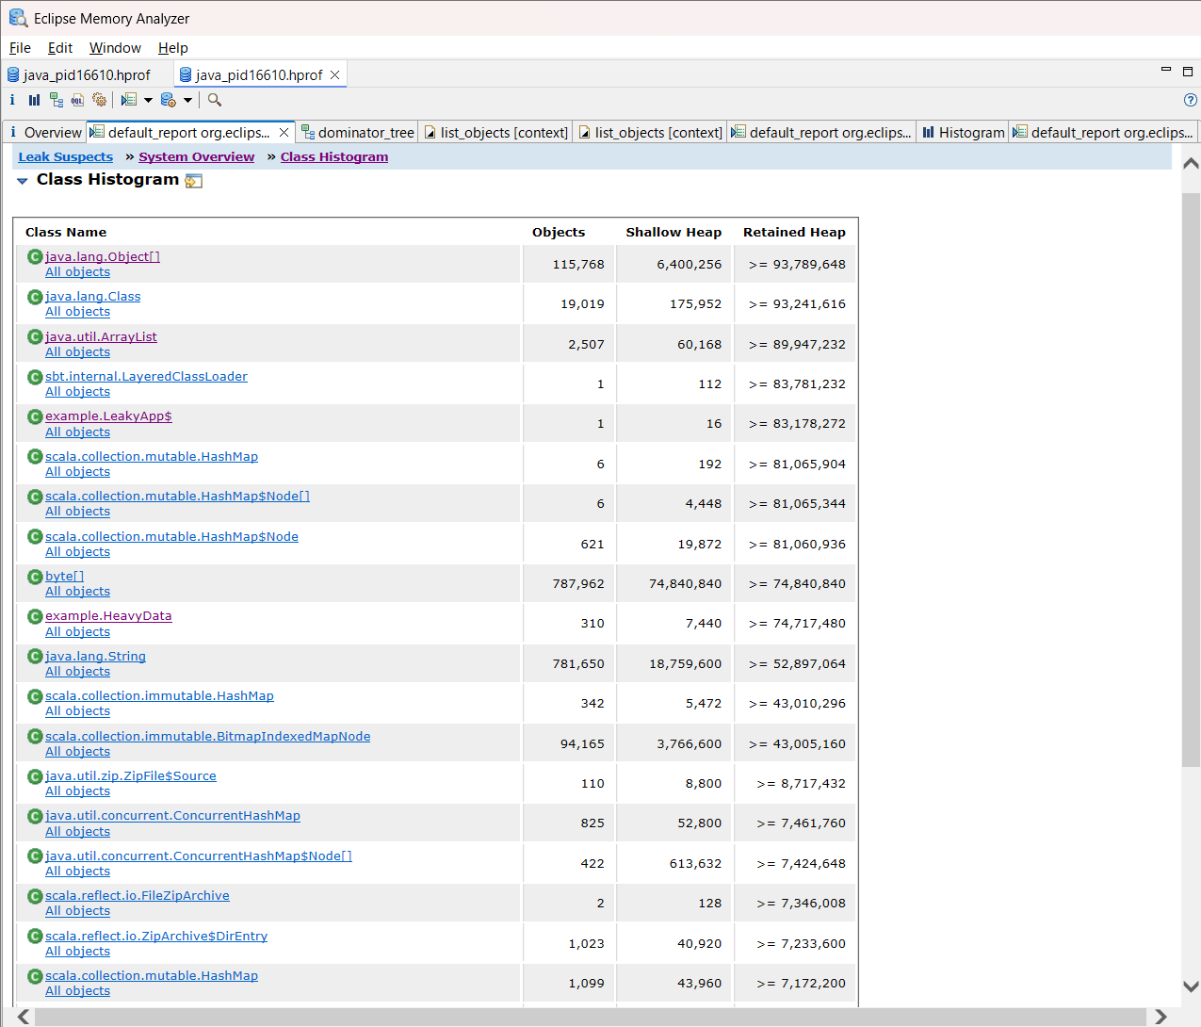Viewport: 1201px width, 1027px height.
Task: Minimize the editor area using its minimize icon
Action: click(x=1166, y=71)
